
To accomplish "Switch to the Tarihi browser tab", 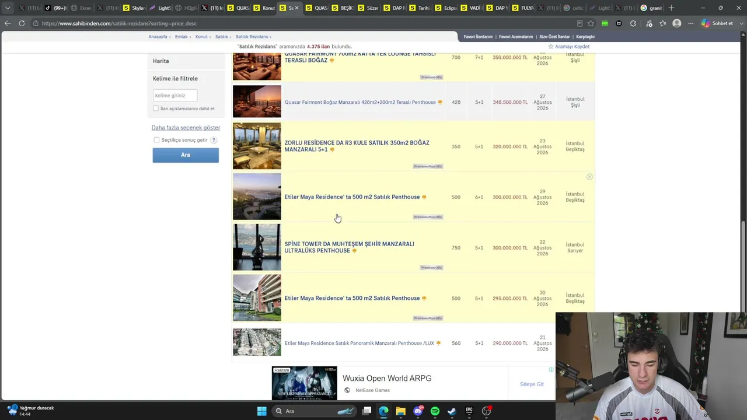I will pyautogui.click(x=420, y=8).
